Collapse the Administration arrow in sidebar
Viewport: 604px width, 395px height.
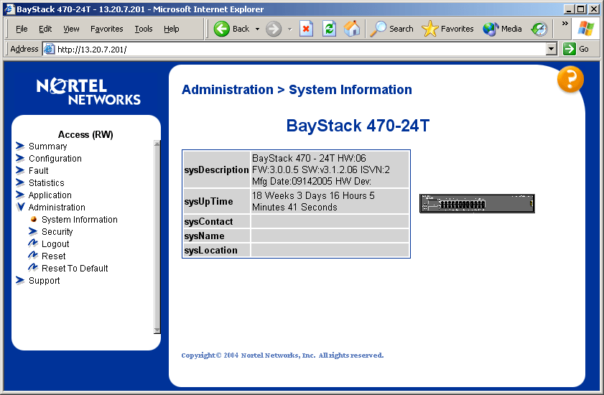click(x=20, y=207)
